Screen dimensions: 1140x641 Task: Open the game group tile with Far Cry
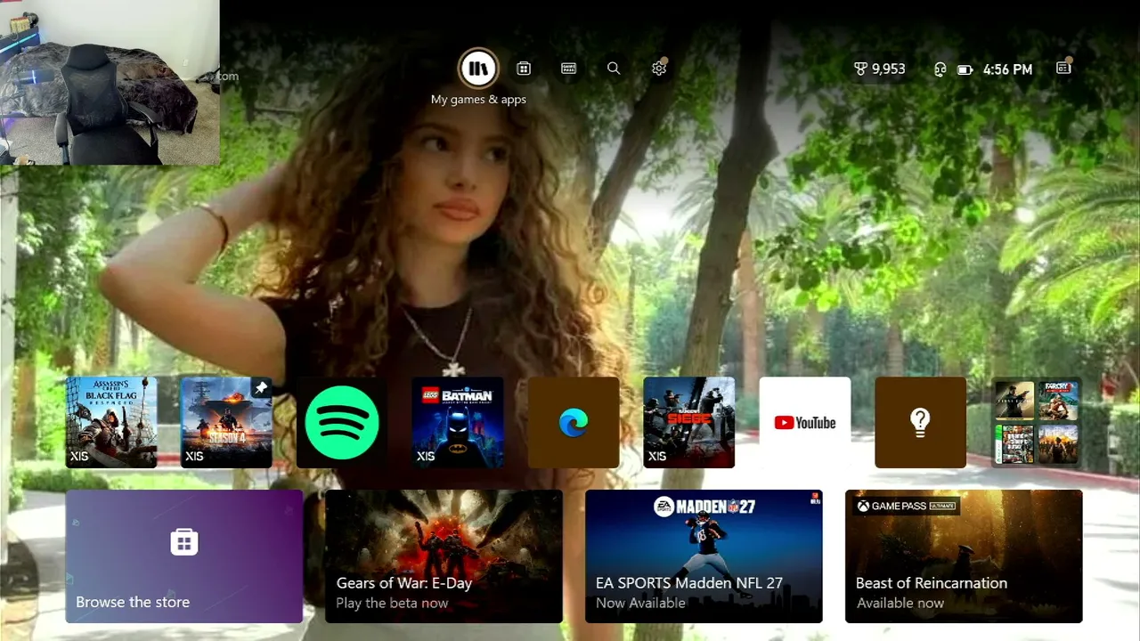point(1037,422)
